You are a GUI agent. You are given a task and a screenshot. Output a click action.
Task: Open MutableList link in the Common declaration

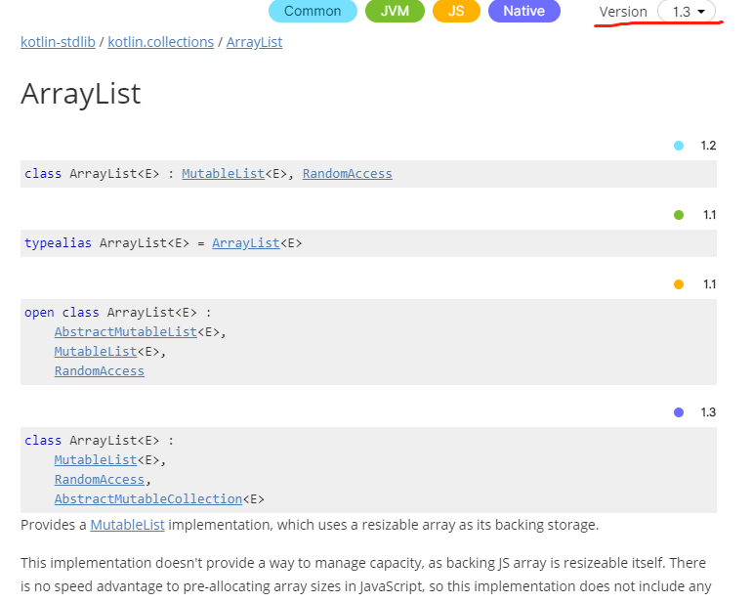tap(223, 174)
